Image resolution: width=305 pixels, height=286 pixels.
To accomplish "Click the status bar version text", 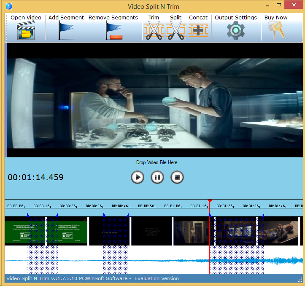I will click(92, 278).
